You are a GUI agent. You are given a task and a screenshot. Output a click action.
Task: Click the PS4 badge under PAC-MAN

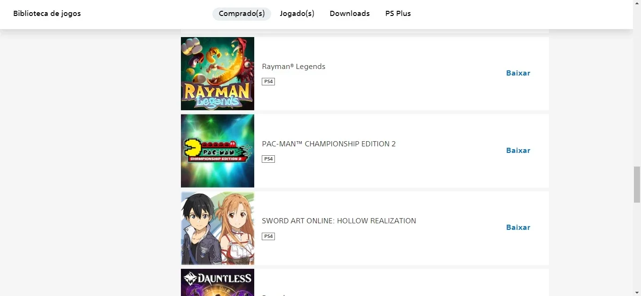[x=268, y=159]
